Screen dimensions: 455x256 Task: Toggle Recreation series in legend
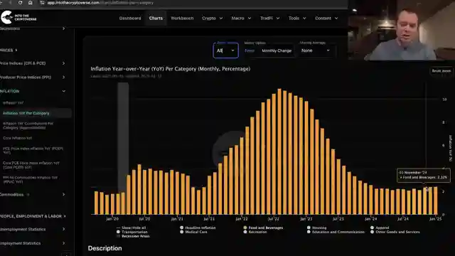255,232
